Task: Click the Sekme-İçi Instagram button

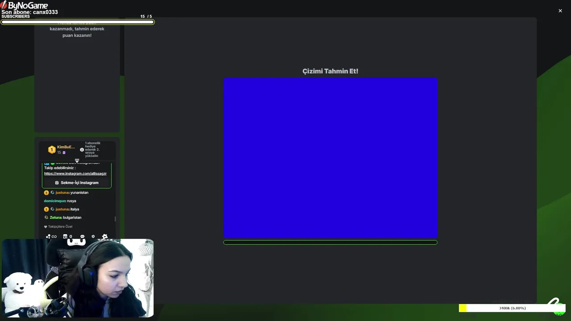Action: (x=77, y=183)
